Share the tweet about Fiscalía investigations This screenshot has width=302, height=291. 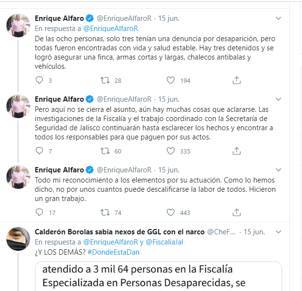[x=236, y=151]
